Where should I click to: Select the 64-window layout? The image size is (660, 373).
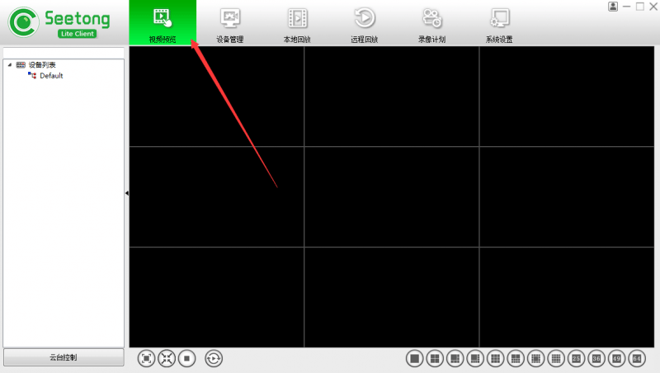tap(637, 359)
